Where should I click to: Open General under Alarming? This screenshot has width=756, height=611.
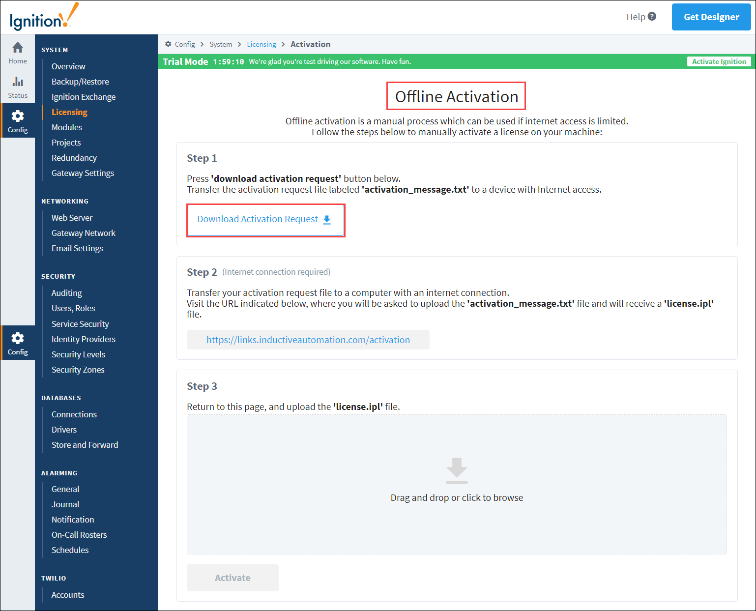(65, 489)
